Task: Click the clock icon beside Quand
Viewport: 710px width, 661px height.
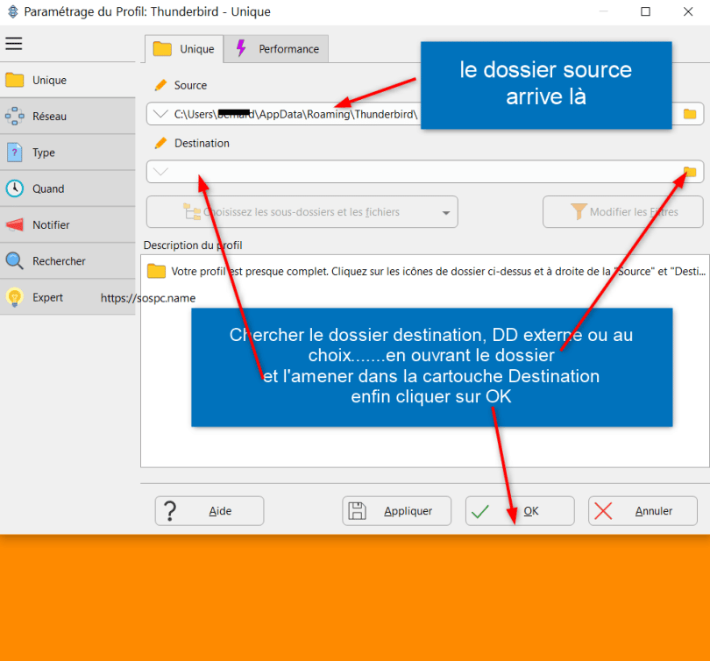Action: (x=15, y=188)
